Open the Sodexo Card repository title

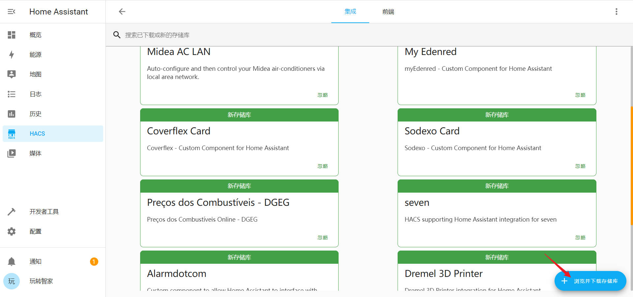pyautogui.click(x=432, y=131)
